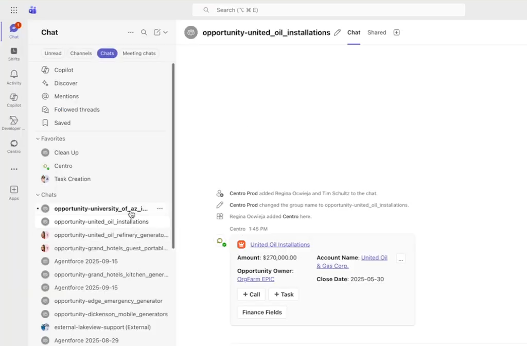Image resolution: width=527 pixels, height=346 pixels.
Task: Select opportunity-united_oil_installations chat in list
Action: pos(102,221)
